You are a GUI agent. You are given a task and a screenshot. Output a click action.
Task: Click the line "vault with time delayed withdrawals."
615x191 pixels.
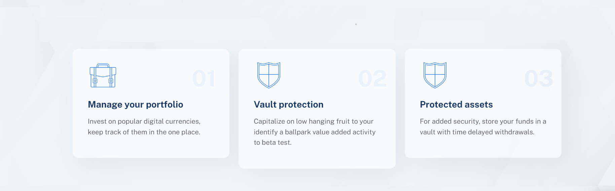[477, 132]
